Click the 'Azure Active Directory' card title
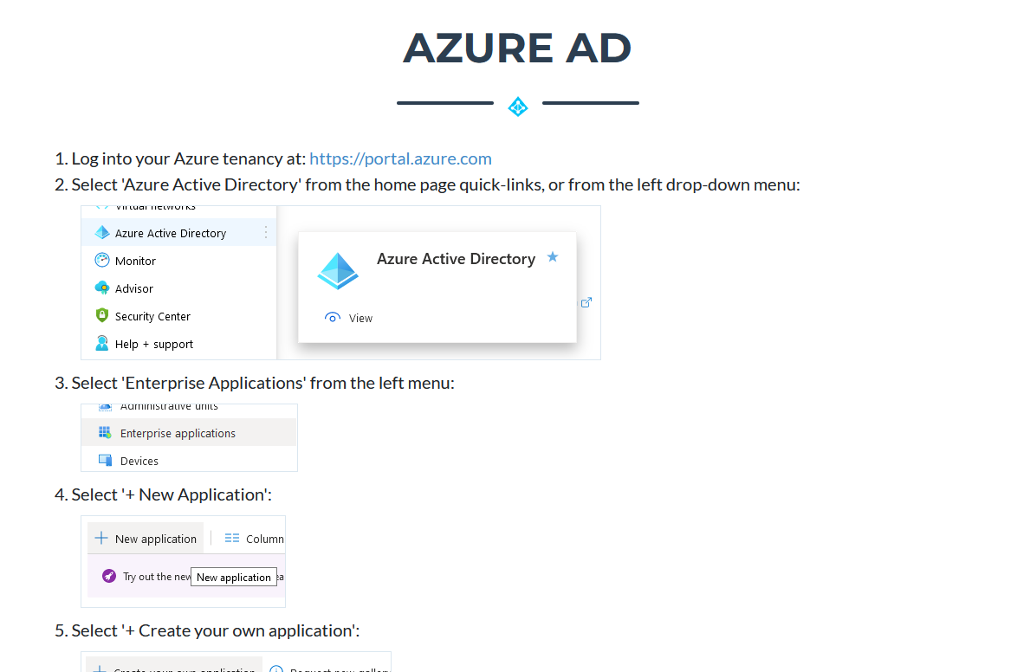 click(x=456, y=259)
